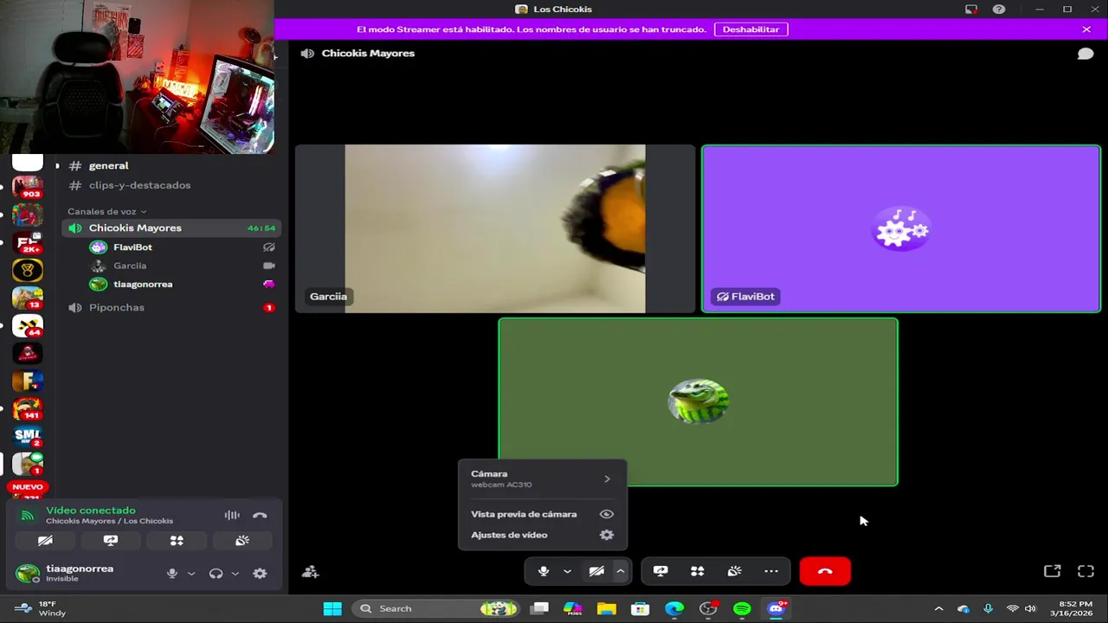Collapse Canales de voz category
Image resolution: width=1108 pixels, height=623 pixels.
(107, 211)
